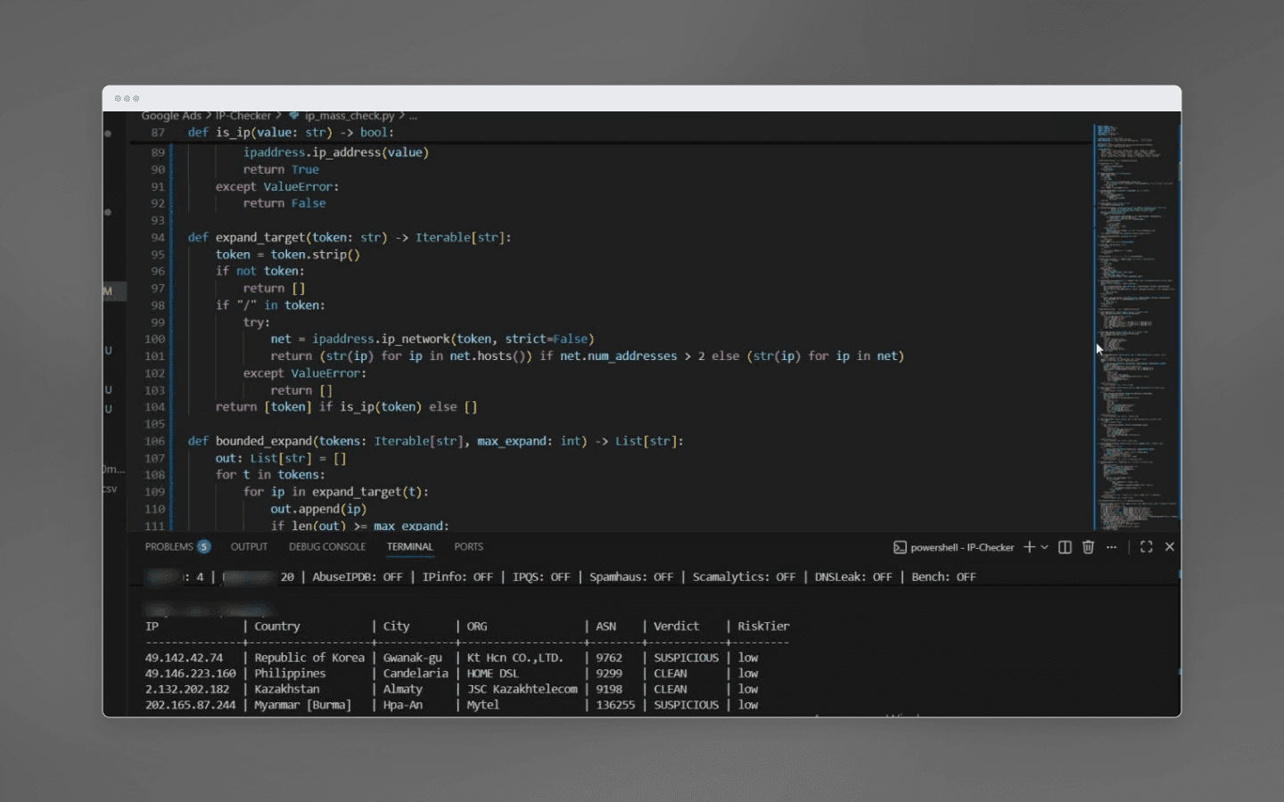This screenshot has width=1284, height=802.
Task: Click the Google Ads breadcrumb
Action: pyautogui.click(x=171, y=115)
